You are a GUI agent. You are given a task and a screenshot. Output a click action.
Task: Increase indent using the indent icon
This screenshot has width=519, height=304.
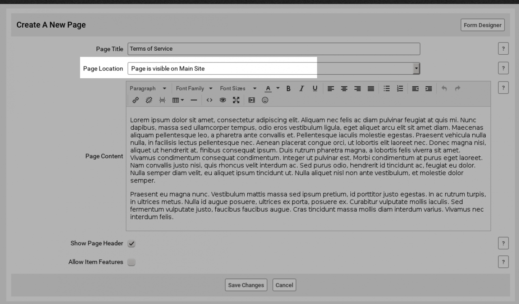tap(429, 88)
